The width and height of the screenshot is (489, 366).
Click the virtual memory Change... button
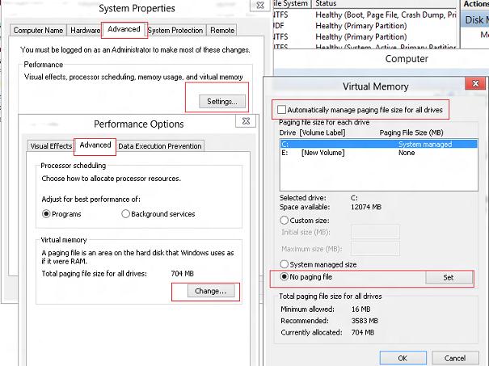[x=210, y=291]
